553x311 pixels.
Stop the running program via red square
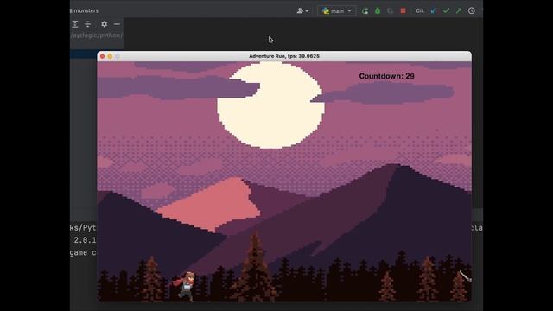[403, 10]
